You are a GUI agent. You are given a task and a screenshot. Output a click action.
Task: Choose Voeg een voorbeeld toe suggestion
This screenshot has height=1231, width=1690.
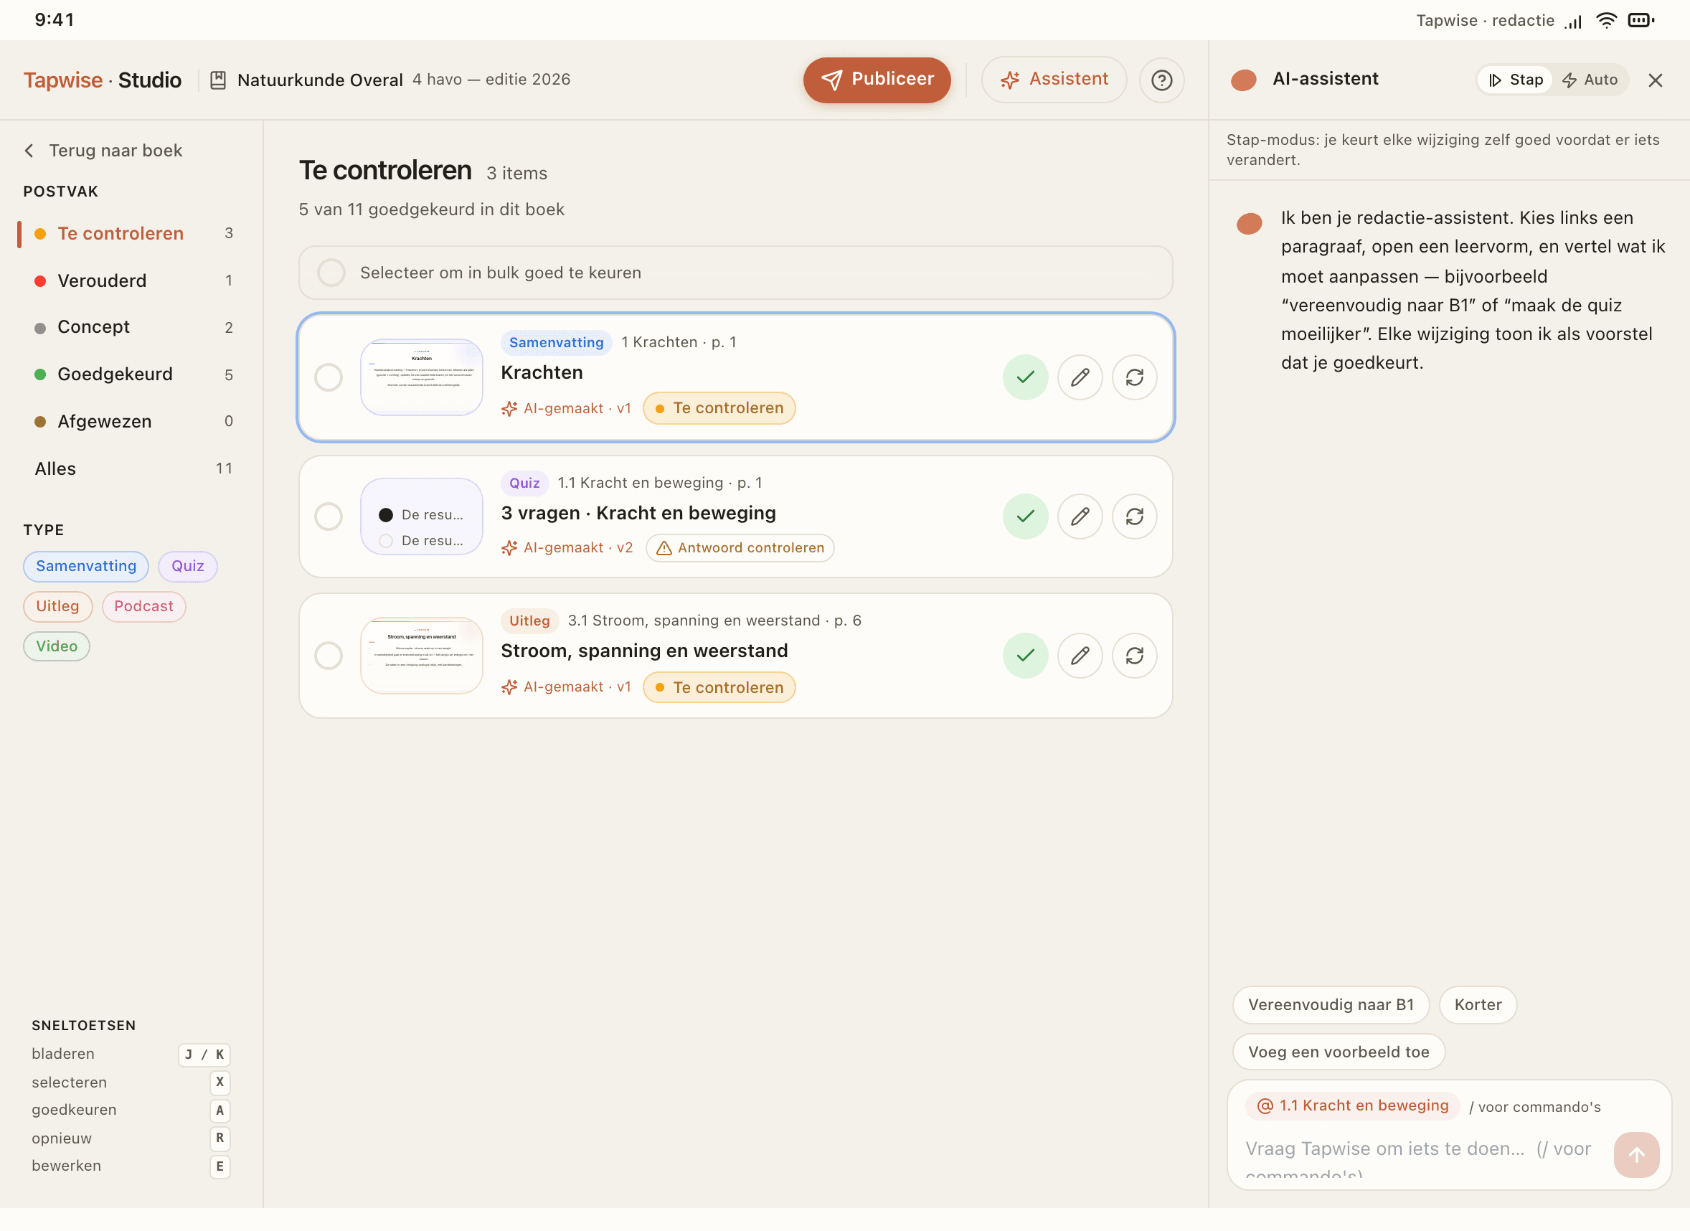tap(1339, 1052)
